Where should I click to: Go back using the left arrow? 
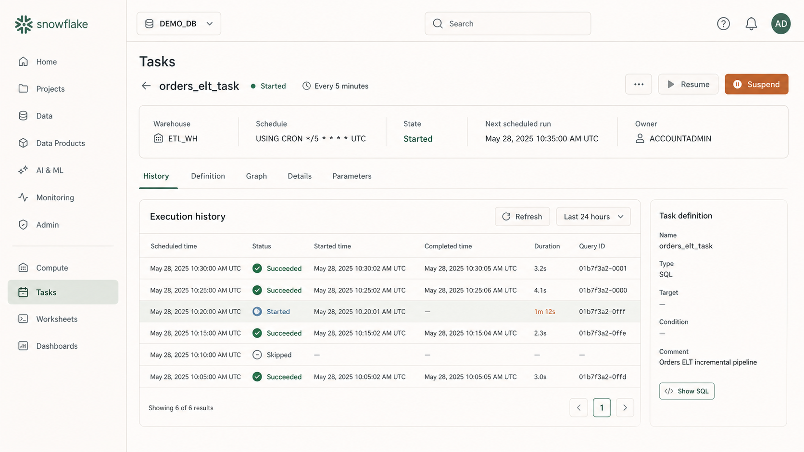click(x=146, y=86)
